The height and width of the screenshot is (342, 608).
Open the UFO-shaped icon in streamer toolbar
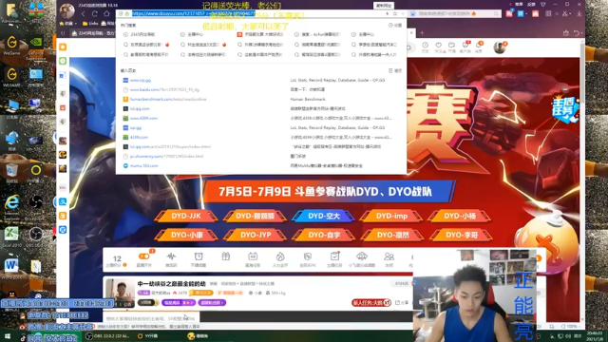click(362, 256)
